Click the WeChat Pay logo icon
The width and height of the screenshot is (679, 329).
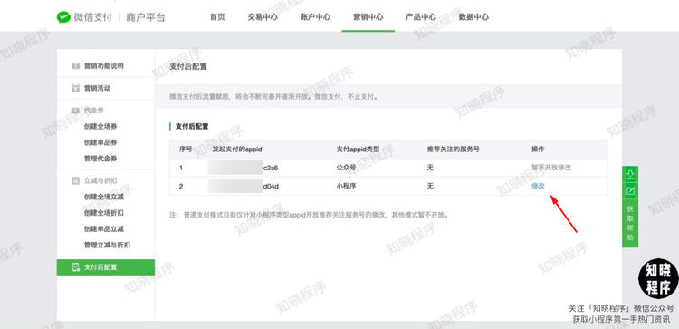point(63,17)
